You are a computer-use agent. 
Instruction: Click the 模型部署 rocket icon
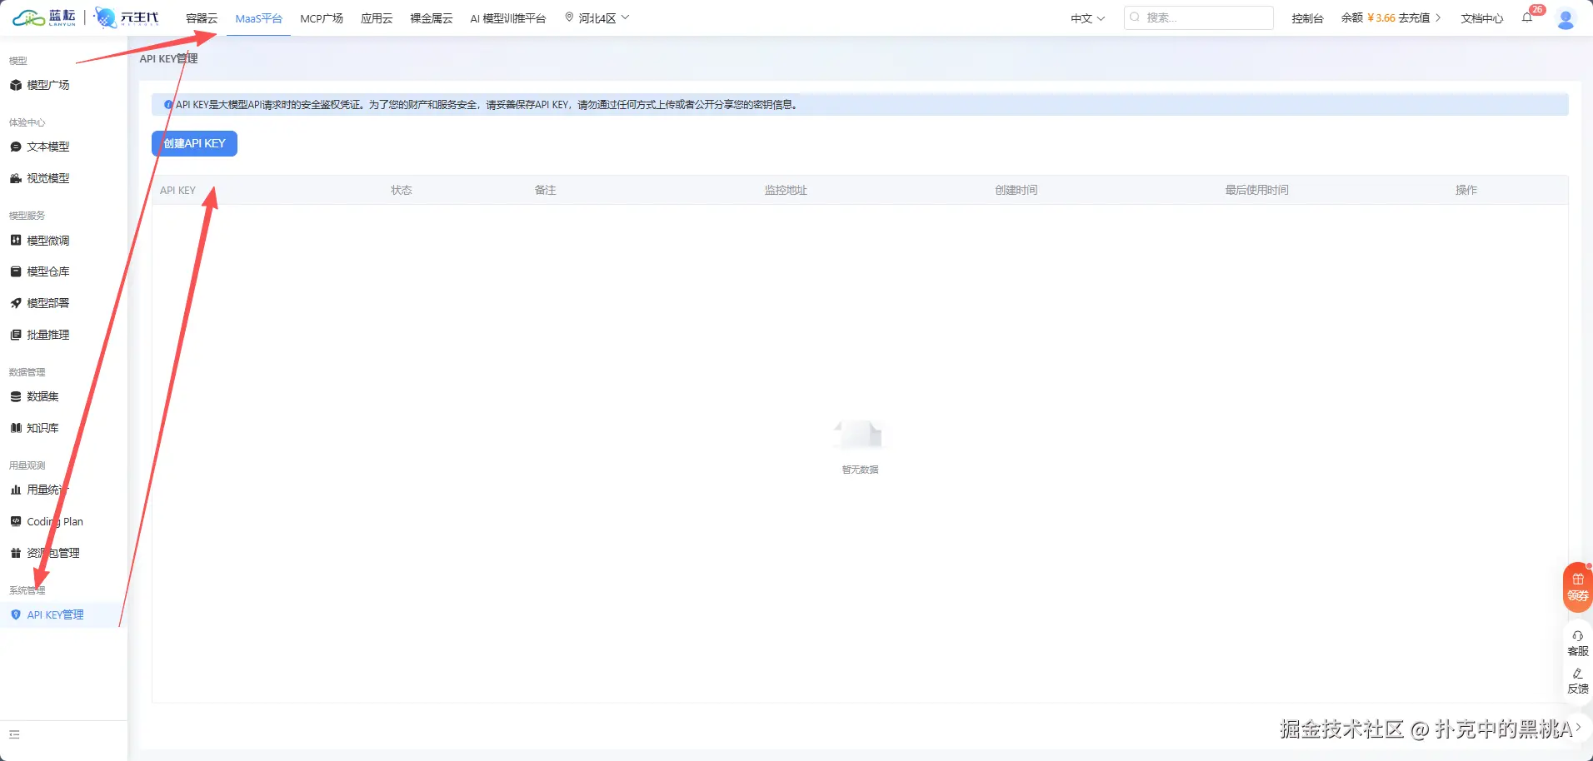[16, 303]
